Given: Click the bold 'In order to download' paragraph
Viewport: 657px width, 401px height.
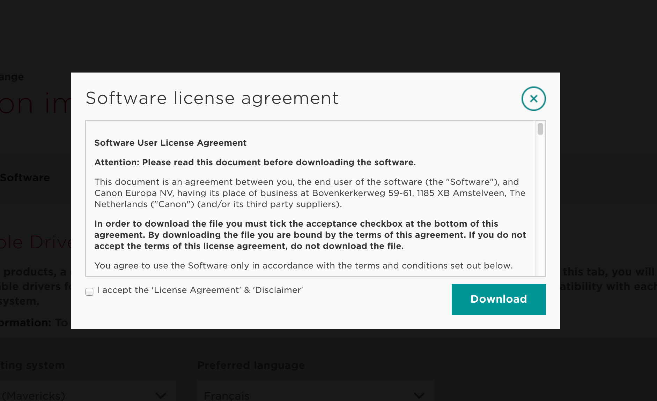Looking at the screenshot, I should click(x=309, y=235).
